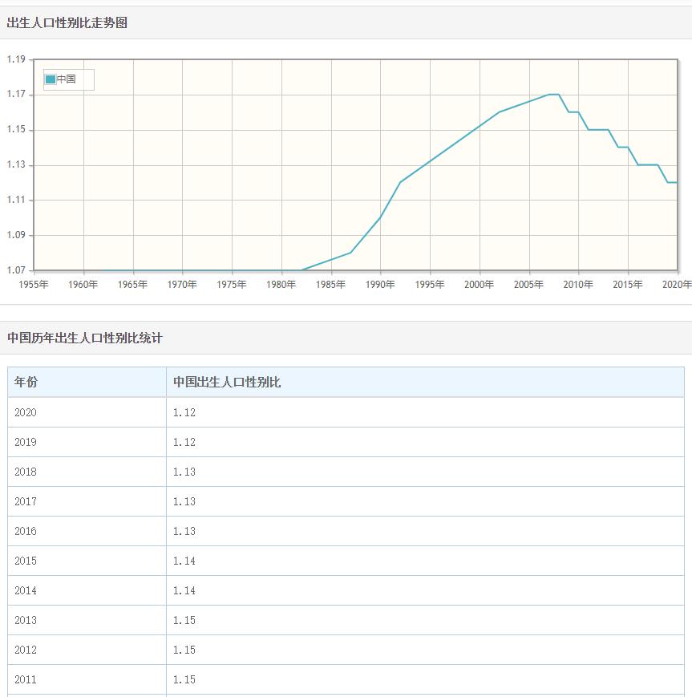Click the 2000年 x-axis label
692x697 pixels.
point(480,285)
